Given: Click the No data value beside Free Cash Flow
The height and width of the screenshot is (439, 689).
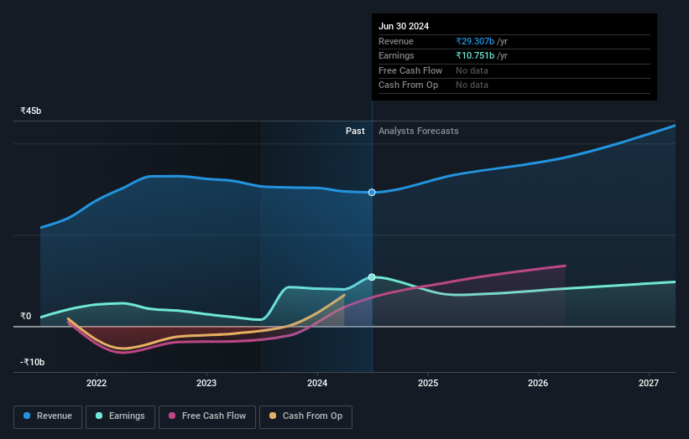Looking at the screenshot, I should (472, 70).
